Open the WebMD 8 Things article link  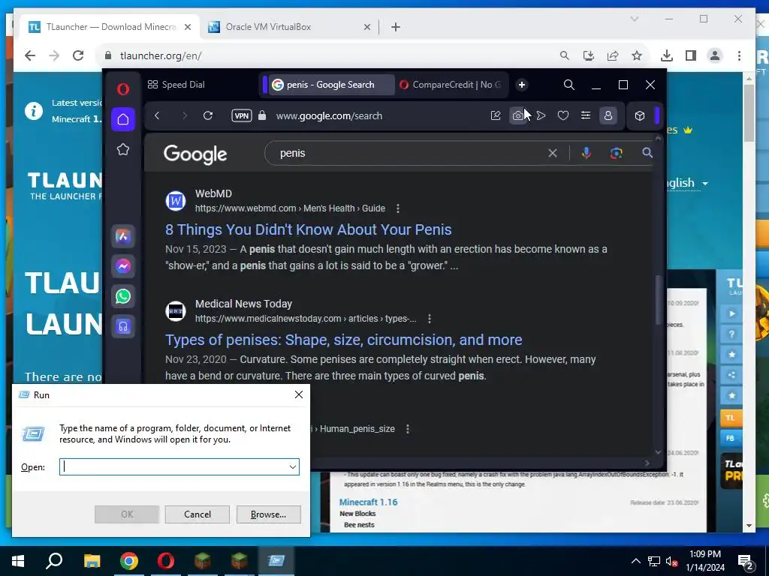(309, 229)
